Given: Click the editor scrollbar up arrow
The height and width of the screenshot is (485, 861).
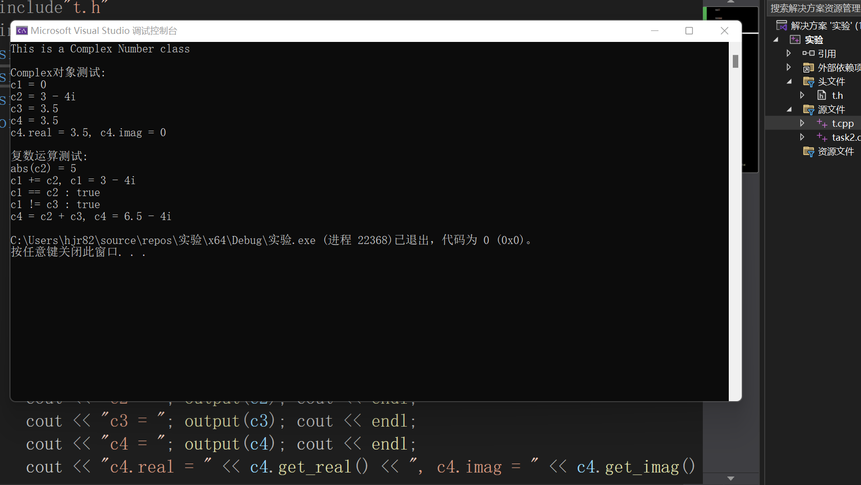Looking at the screenshot, I should tap(731, 2).
